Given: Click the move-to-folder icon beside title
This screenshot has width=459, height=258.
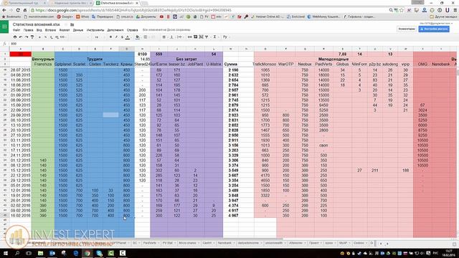Looking at the screenshot, I should click(x=72, y=24).
